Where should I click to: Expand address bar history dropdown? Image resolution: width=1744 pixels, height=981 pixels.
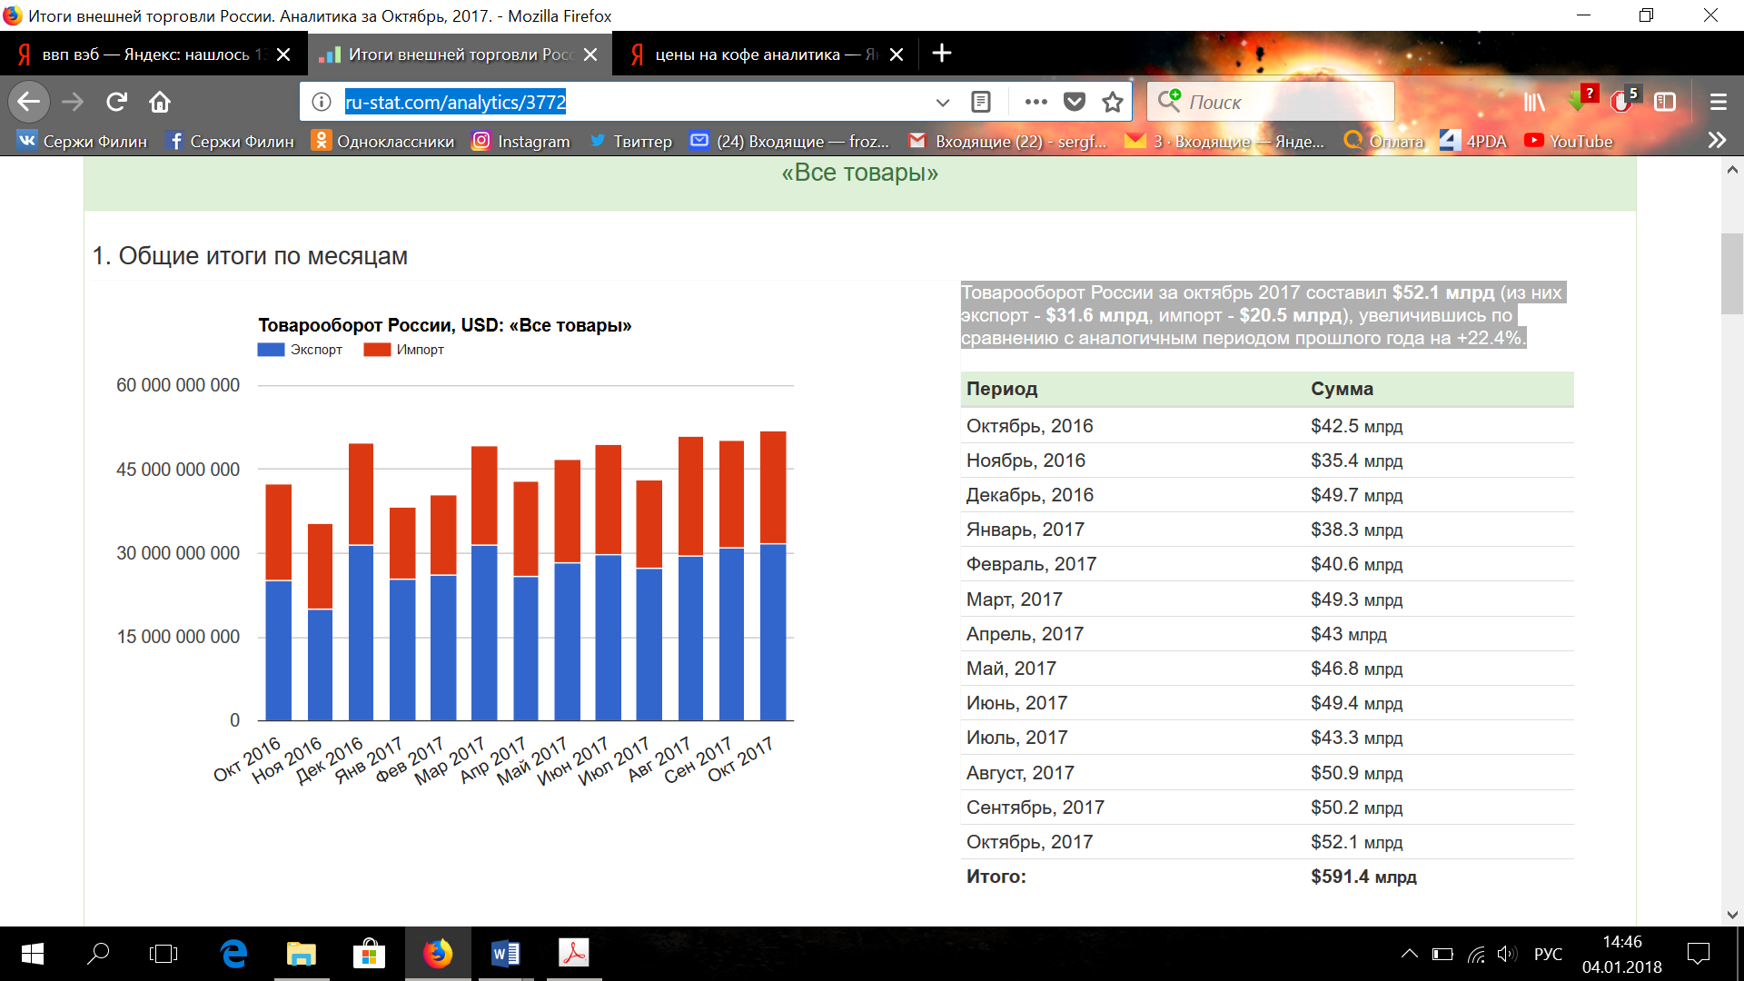tap(942, 102)
